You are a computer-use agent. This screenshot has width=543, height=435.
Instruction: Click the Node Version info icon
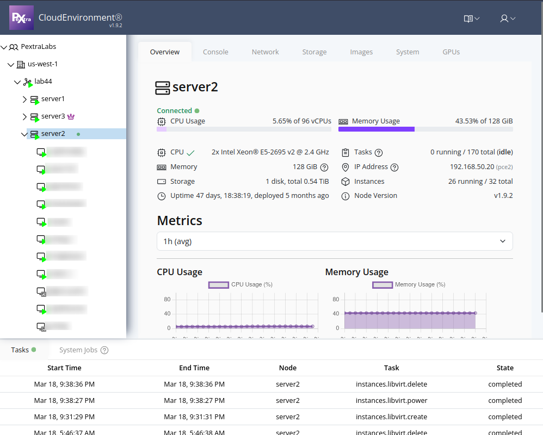[345, 196]
